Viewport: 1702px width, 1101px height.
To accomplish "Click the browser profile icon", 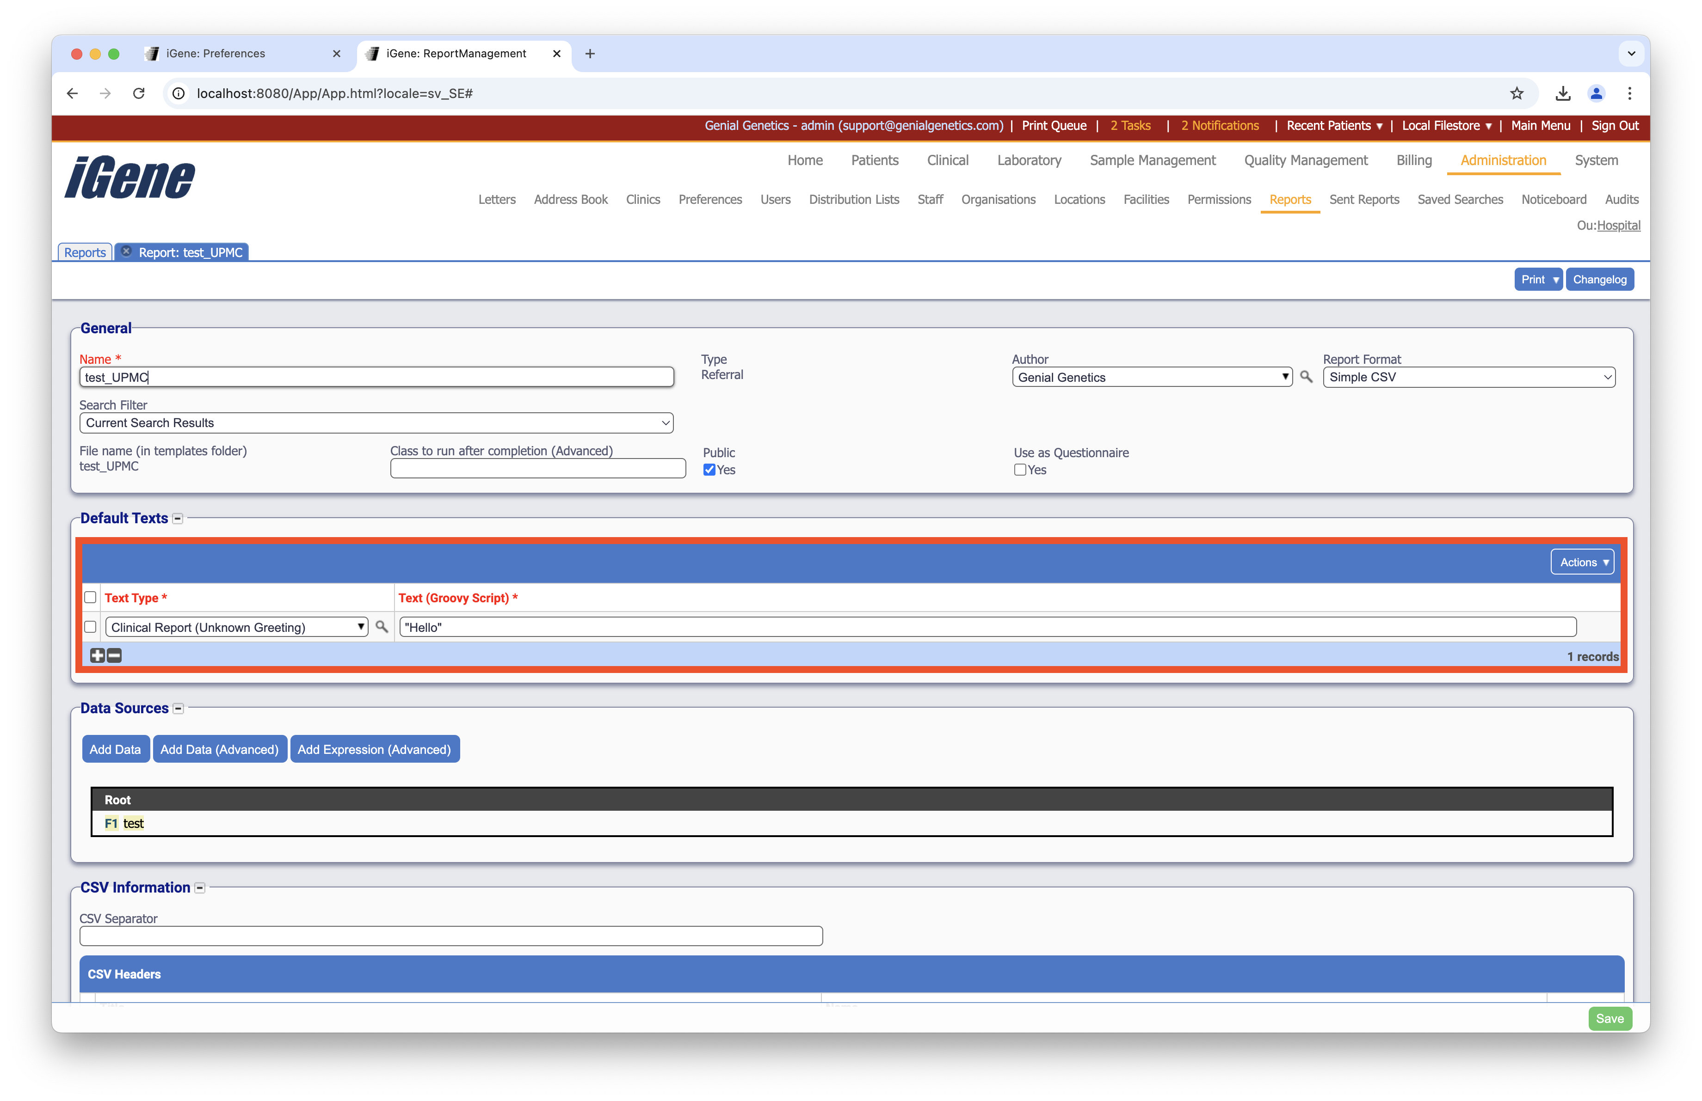I will (1597, 93).
